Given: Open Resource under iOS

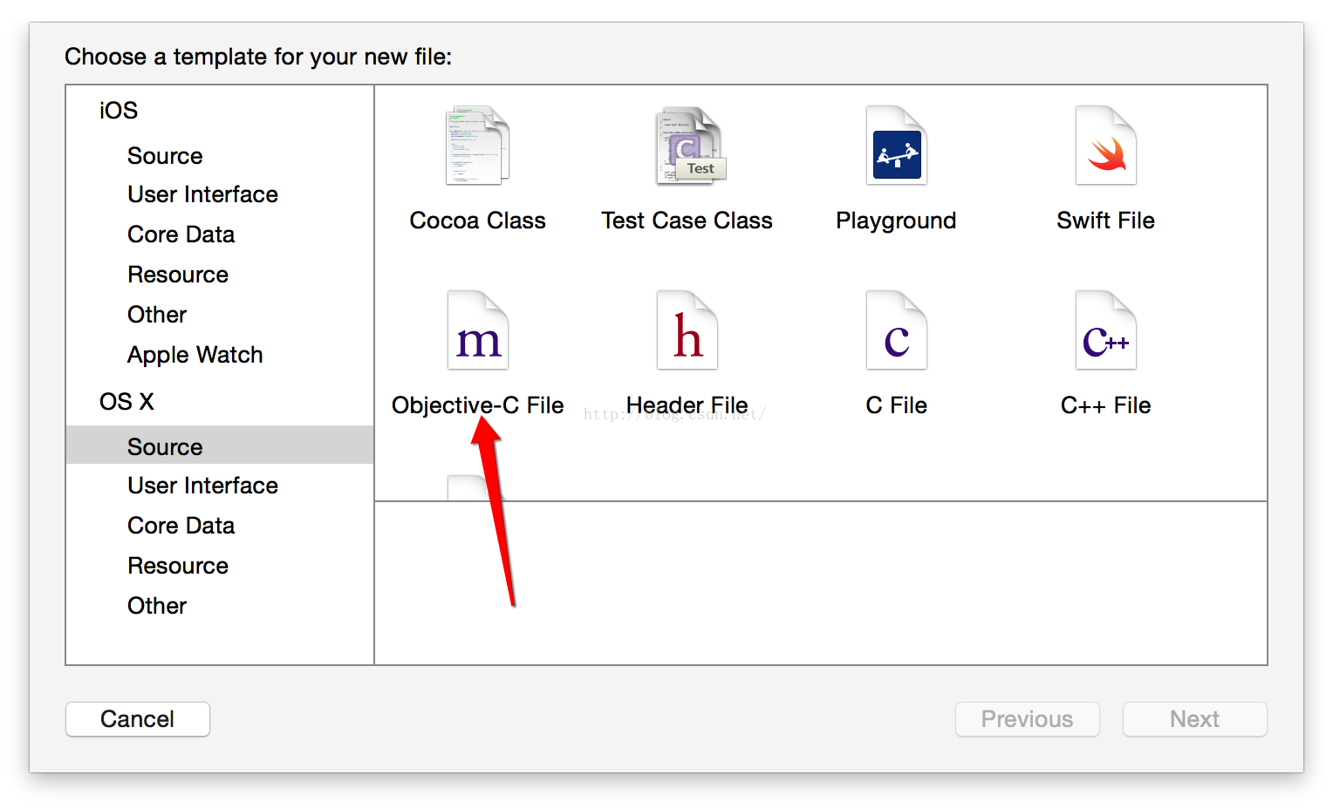Looking at the screenshot, I should (x=178, y=275).
